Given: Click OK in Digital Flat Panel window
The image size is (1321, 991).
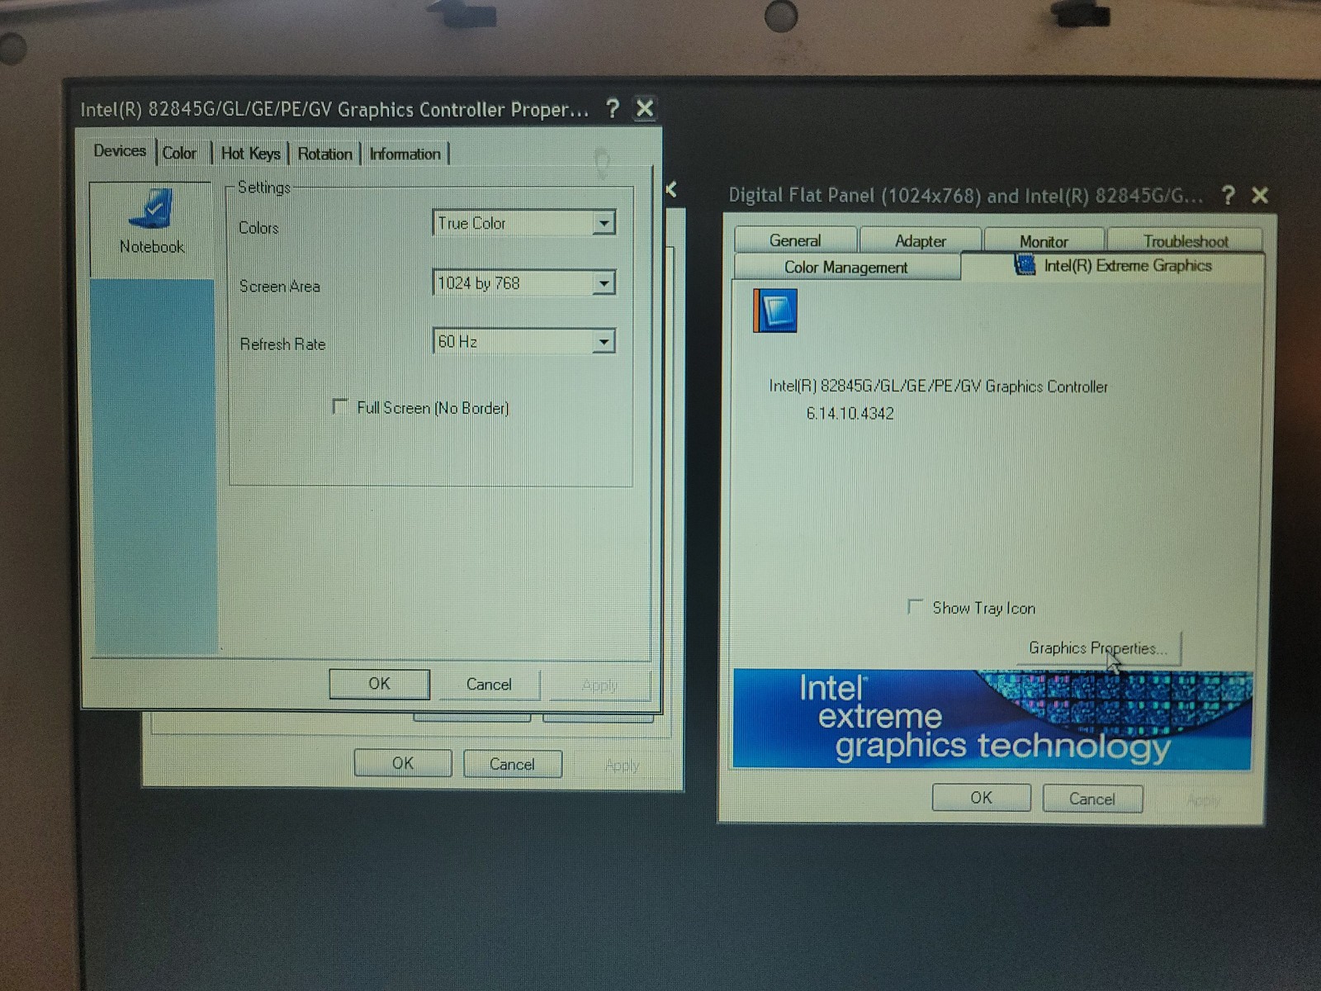Looking at the screenshot, I should pyautogui.click(x=981, y=798).
